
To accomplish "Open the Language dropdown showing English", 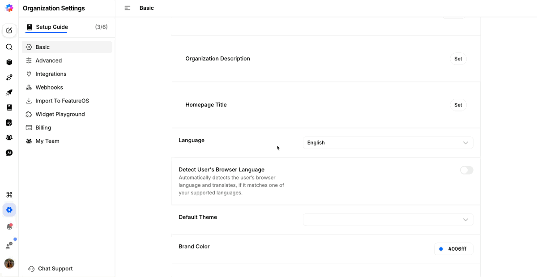I will pos(388,143).
